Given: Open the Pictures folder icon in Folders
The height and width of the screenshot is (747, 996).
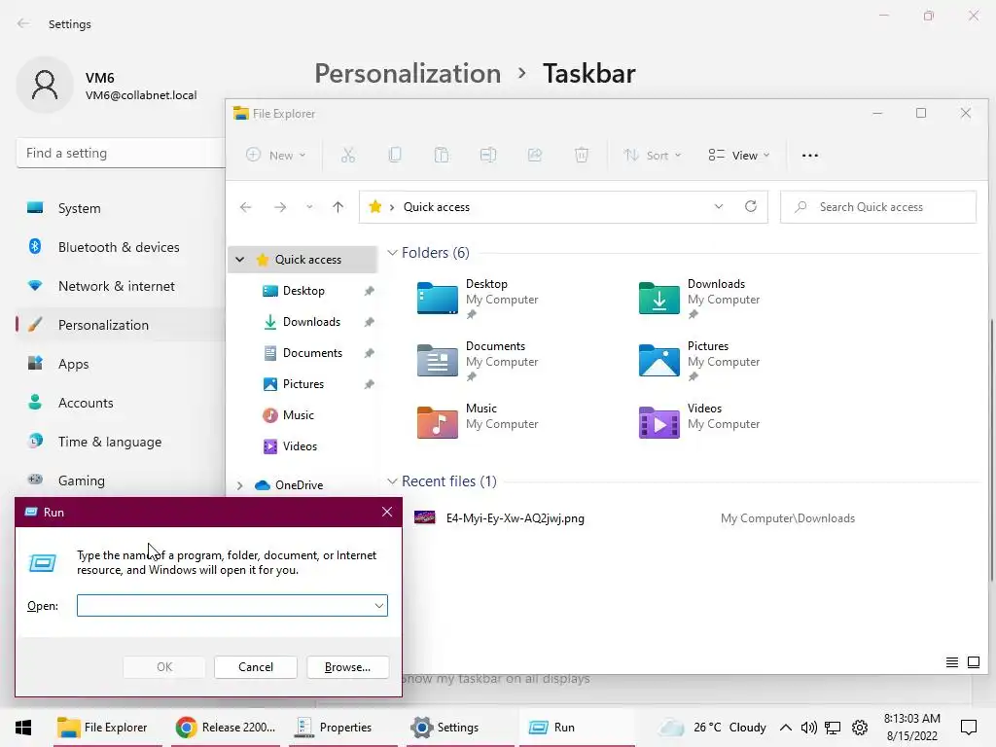Looking at the screenshot, I should pos(658,360).
